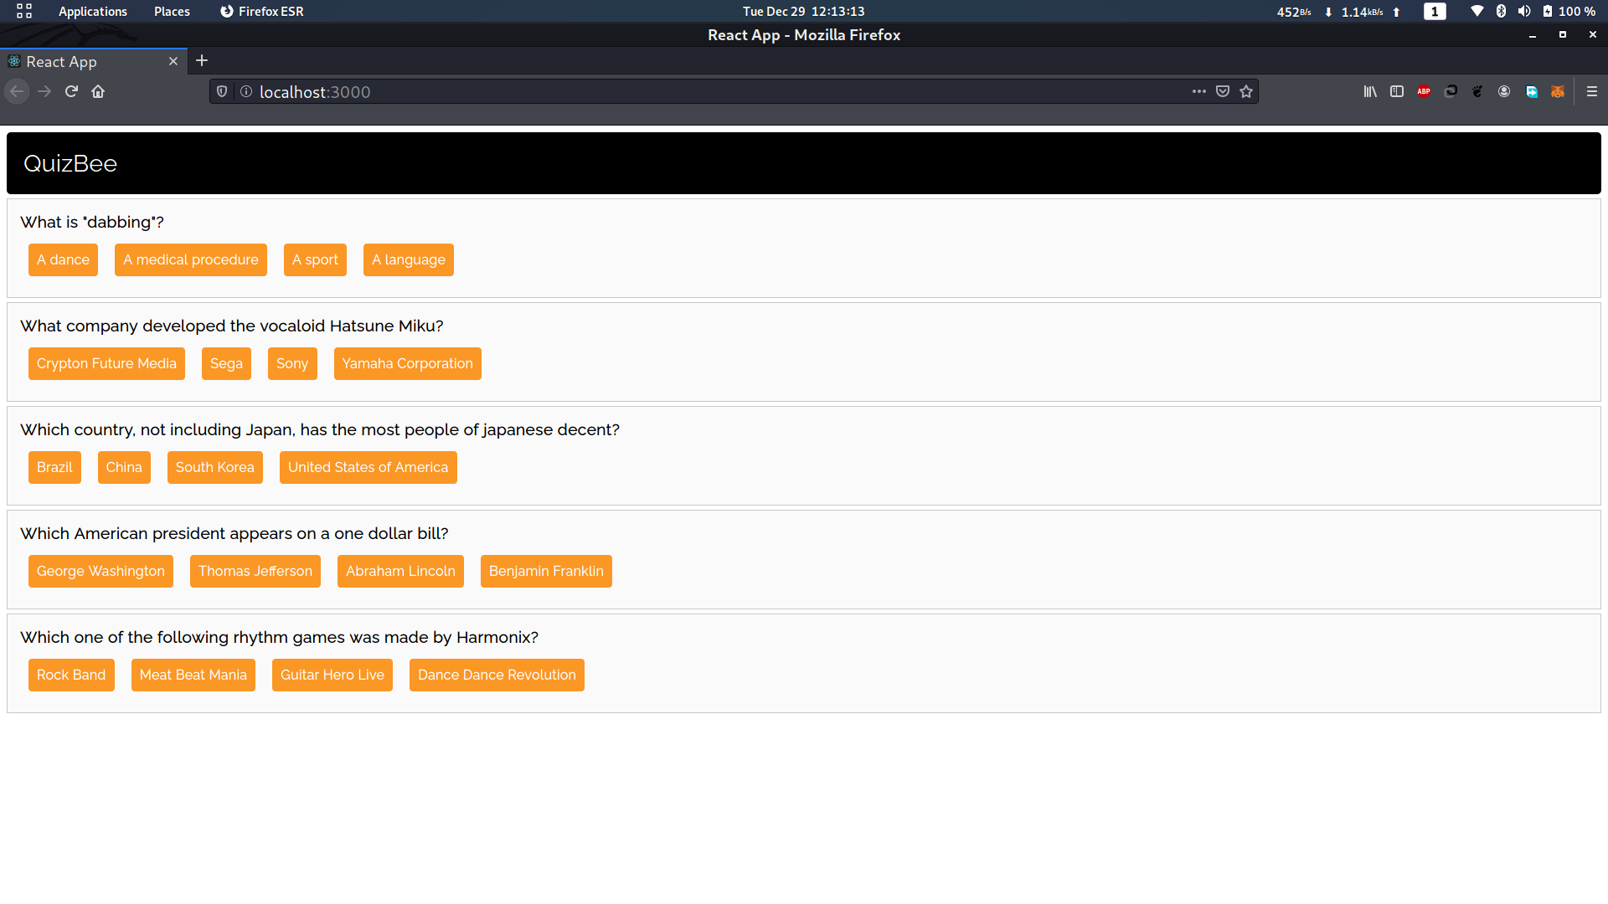
Task: Expand page actions three-dot menu
Action: 1199,92
